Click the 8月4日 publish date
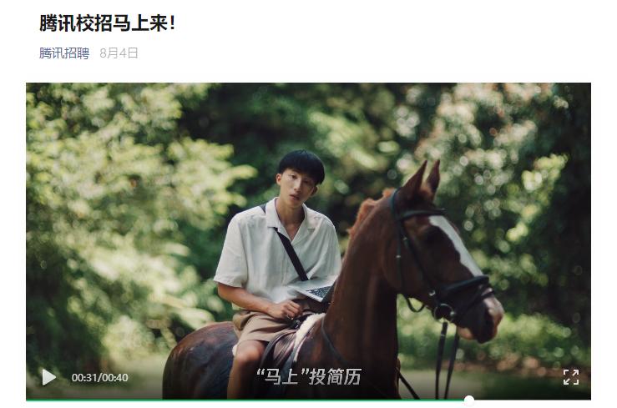This screenshot has height=408, width=617. [119, 53]
